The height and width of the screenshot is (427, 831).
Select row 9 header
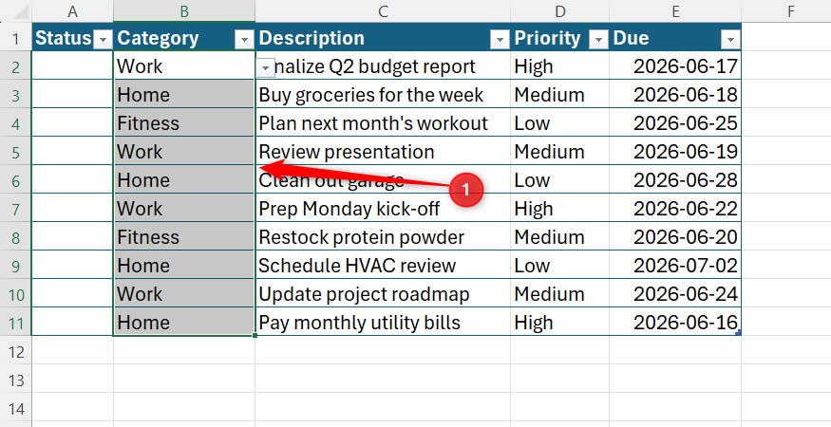pyautogui.click(x=16, y=265)
